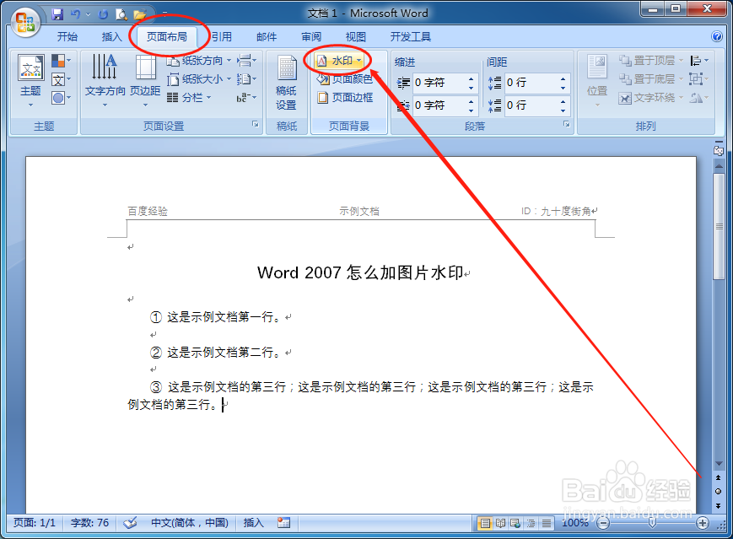The image size is (733, 539).
Task: Open the breaks (分隔符) dropdown
Action: [246, 61]
